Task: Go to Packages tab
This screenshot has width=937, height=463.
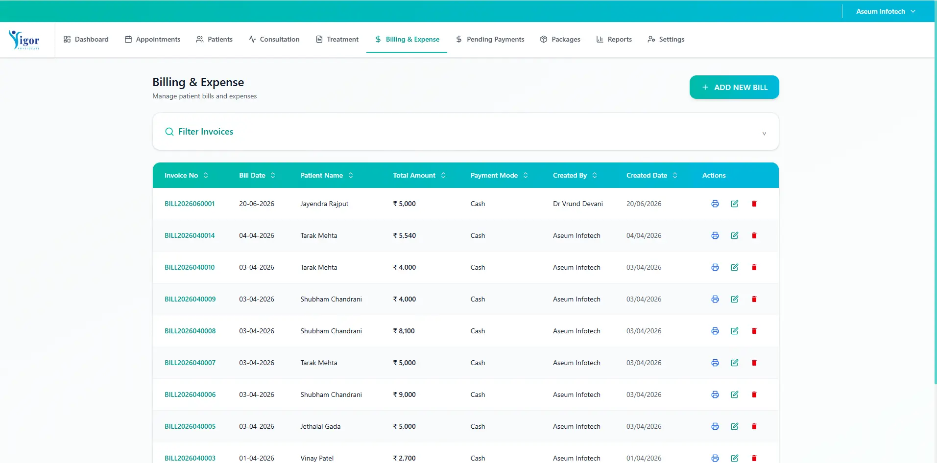Action: click(x=560, y=39)
